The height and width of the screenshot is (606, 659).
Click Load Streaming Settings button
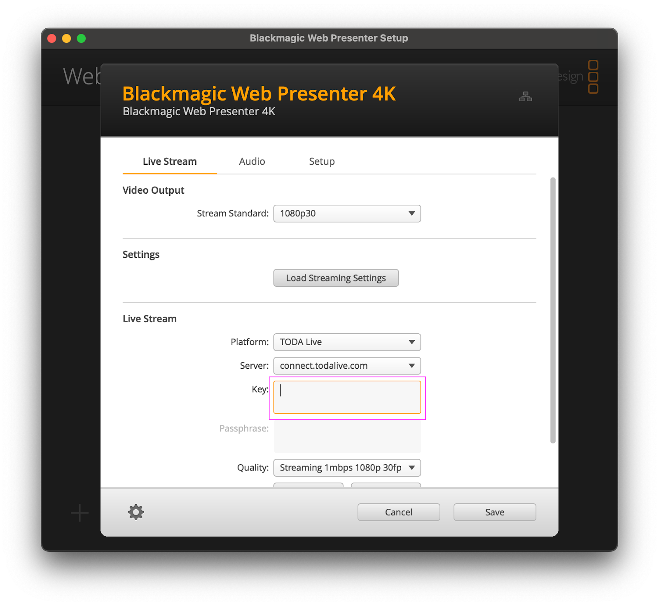tap(336, 278)
